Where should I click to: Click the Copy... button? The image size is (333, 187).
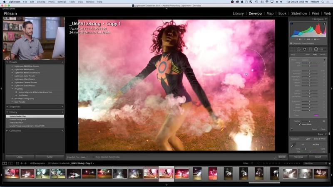pyautogui.click(x=20, y=157)
